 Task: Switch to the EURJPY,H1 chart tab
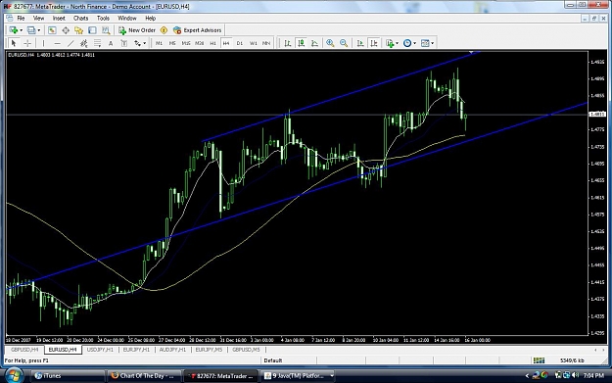136,350
